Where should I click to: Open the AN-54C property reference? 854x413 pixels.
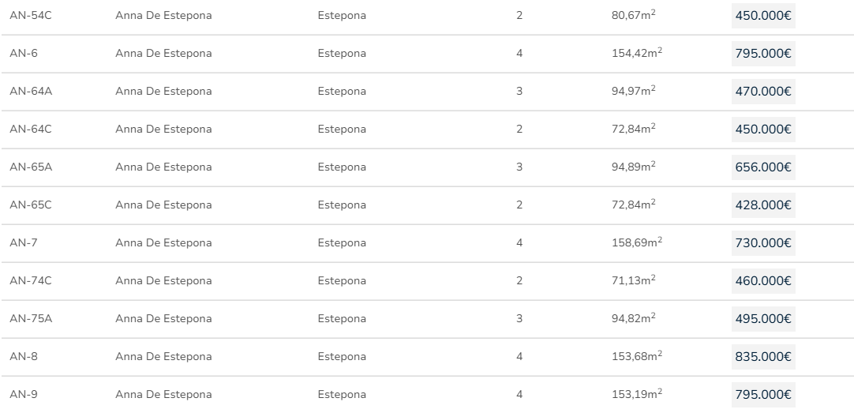click(x=30, y=16)
